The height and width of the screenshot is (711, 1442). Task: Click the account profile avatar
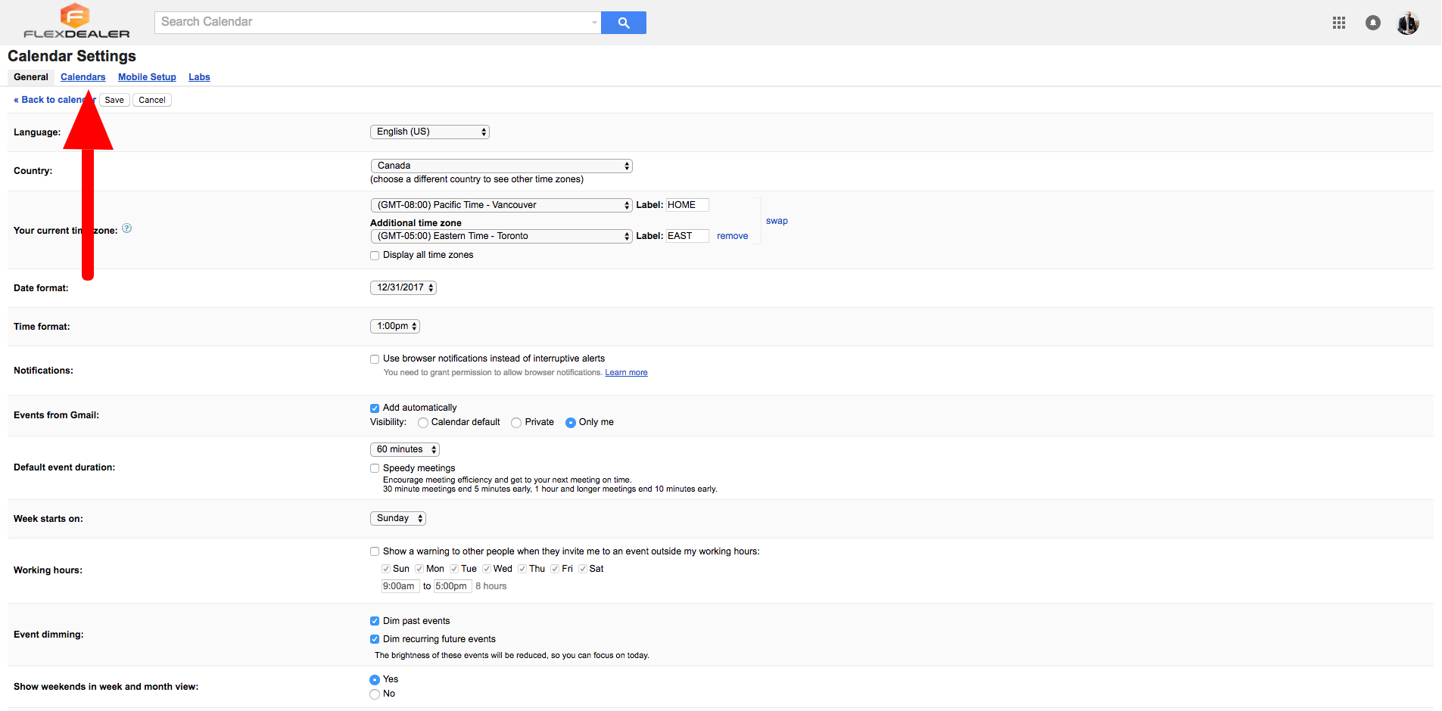point(1407,23)
